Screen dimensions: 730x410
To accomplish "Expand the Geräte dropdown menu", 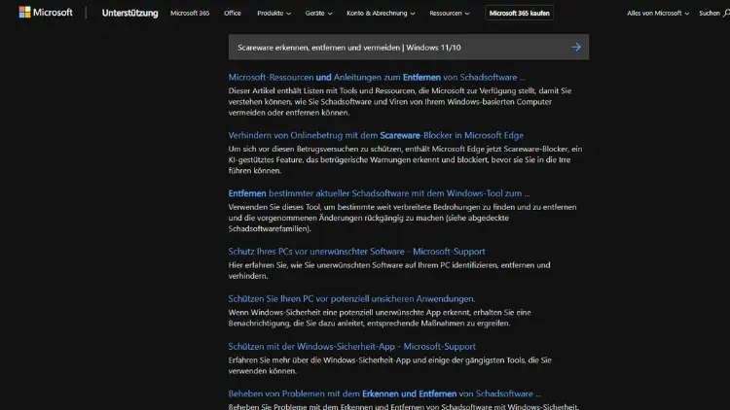I will (318, 13).
